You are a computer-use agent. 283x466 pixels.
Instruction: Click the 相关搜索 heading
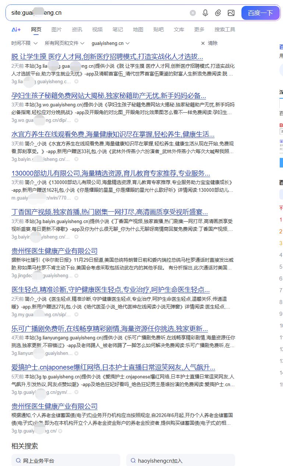pos(25,446)
